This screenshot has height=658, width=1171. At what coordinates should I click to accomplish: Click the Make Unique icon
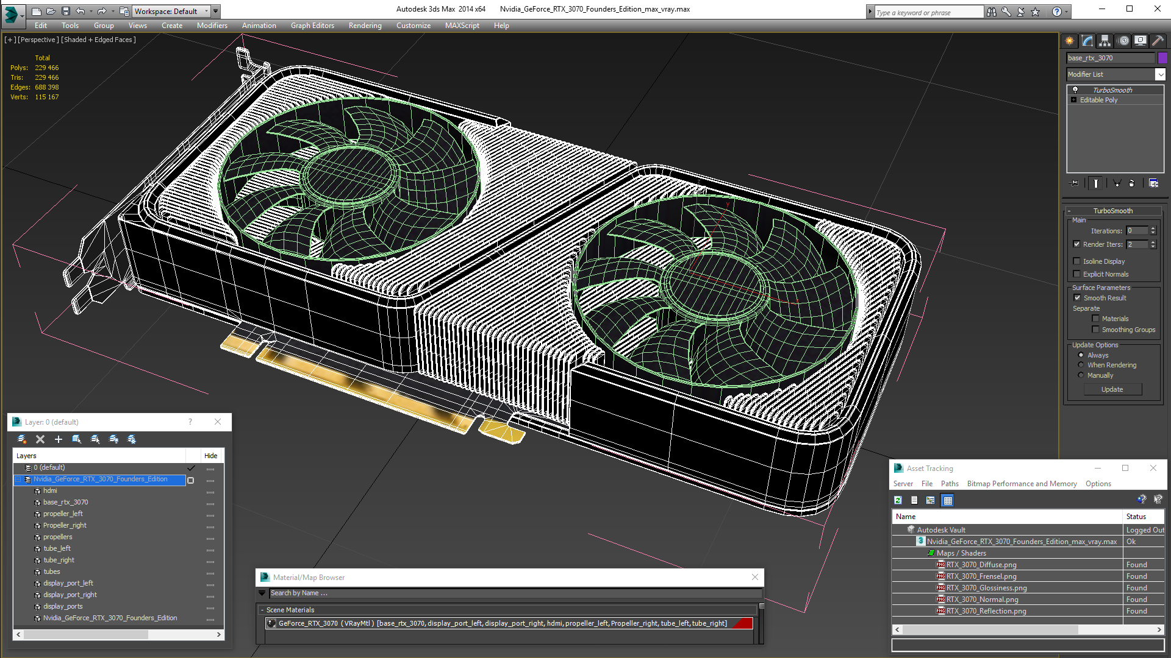[1117, 183]
